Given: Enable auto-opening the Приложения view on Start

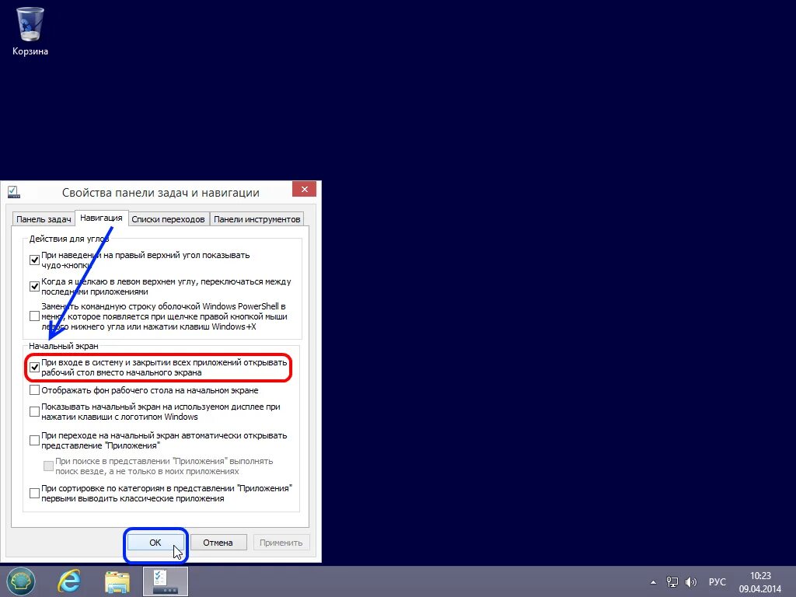Looking at the screenshot, I should pyautogui.click(x=34, y=440).
